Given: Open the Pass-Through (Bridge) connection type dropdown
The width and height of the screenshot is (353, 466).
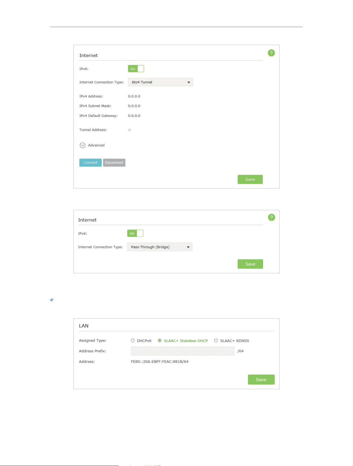Looking at the screenshot, I should click(x=160, y=247).
